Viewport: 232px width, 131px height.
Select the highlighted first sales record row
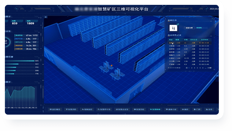(189, 43)
